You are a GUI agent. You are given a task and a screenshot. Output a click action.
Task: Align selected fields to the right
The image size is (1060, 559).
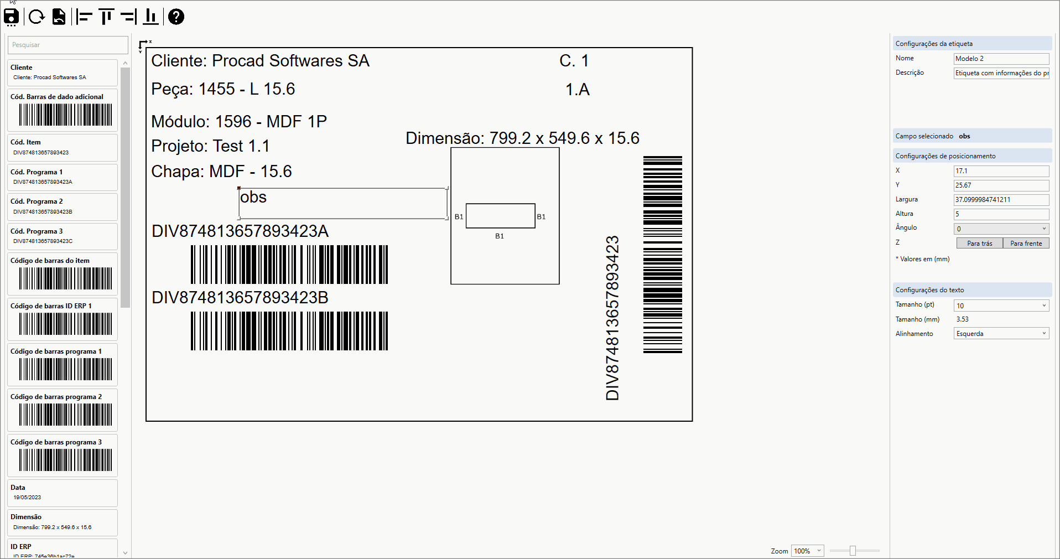(x=128, y=17)
